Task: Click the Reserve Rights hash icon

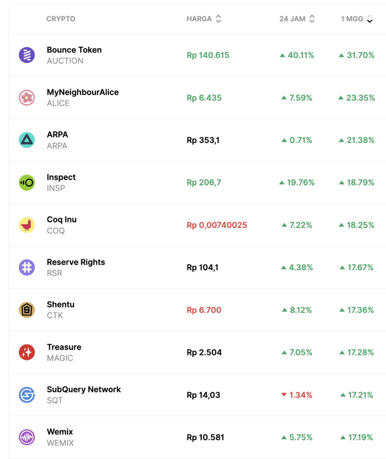Action: [26, 268]
